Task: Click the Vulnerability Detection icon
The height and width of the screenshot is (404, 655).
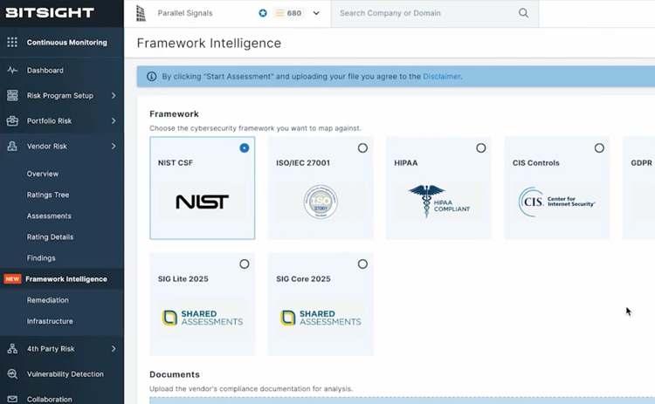Action: pyautogui.click(x=12, y=374)
